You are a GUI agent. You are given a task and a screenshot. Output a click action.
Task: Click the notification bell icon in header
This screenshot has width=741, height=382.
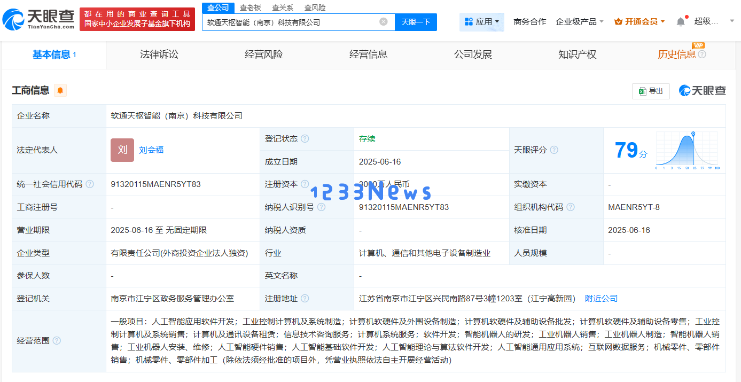[x=681, y=22]
